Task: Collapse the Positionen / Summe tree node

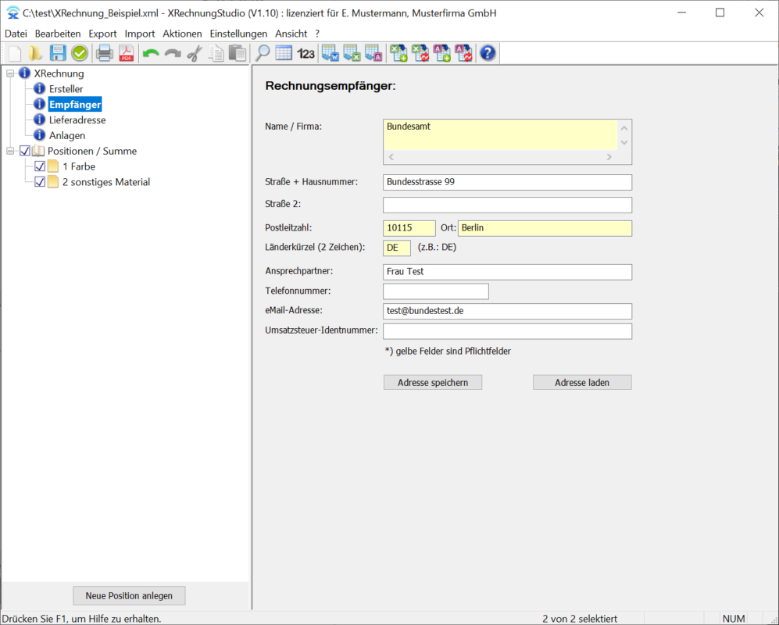Action: pyautogui.click(x=10, y=151)
